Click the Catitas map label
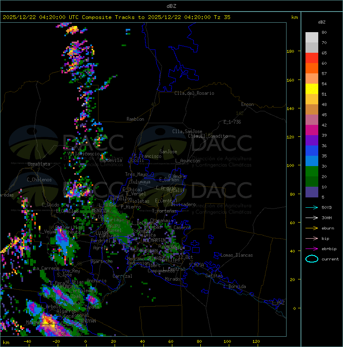This screenshot has width=343, height=347. pyautogui.click(x=214, y=276)
